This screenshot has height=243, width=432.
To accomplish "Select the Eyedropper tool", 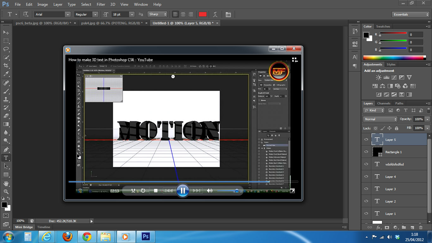I will click(6, 74).
